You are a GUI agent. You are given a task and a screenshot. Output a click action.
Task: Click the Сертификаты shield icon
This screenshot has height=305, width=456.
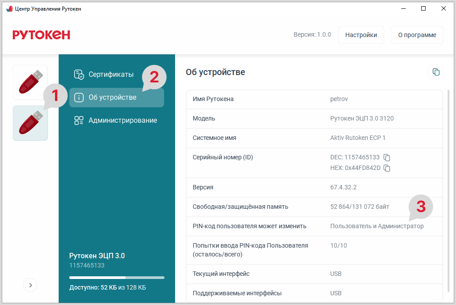pos(79,75)
